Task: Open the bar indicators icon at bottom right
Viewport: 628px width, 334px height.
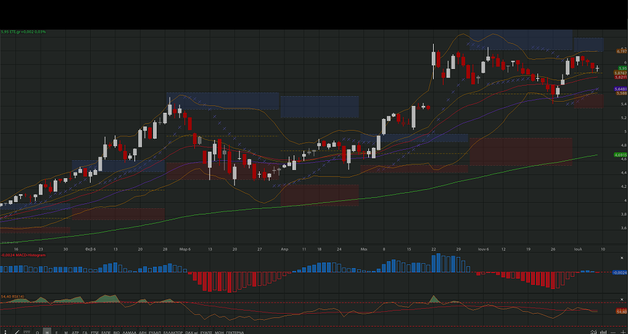Action: point(603,332)
